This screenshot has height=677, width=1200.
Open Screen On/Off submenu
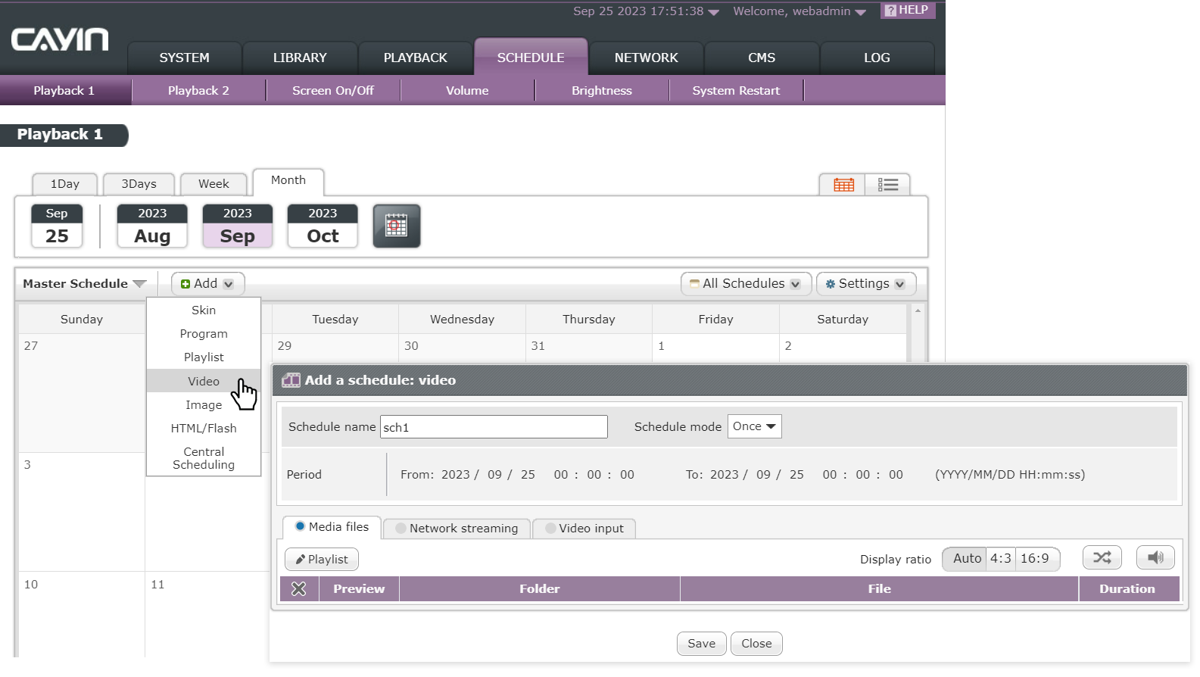click(x=333, y=90)
